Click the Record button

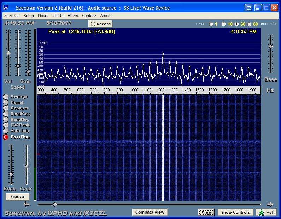tap(100, 24)
